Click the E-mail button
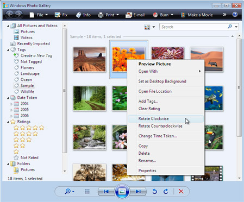 click(135, 15)
